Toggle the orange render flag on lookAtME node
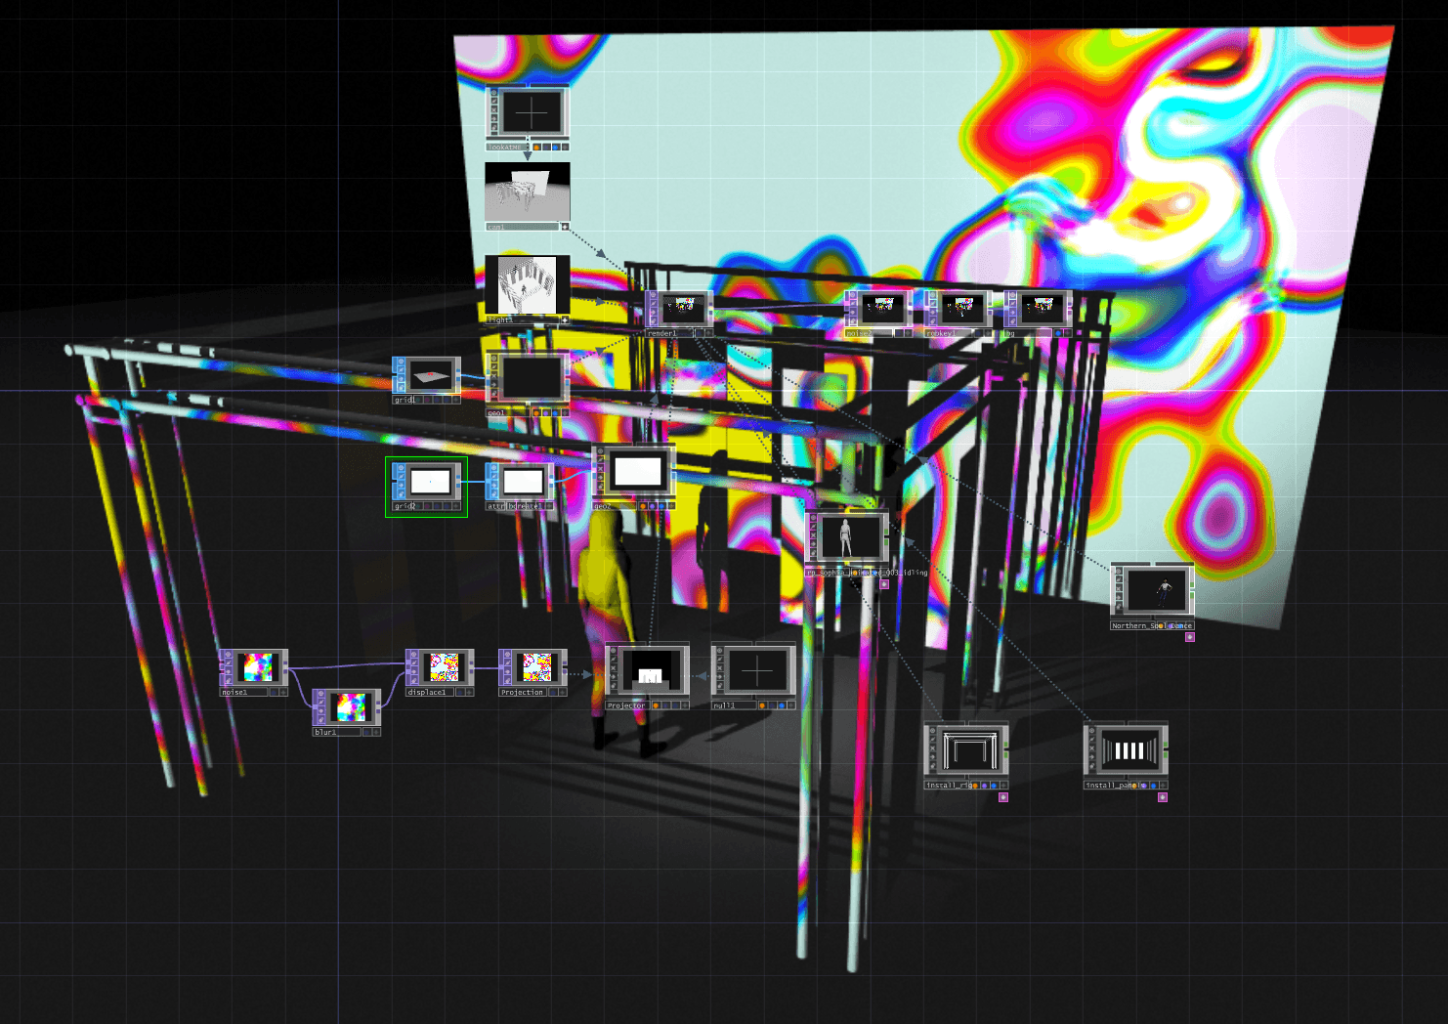1448x1024 pixels. [x=536, y=148]
